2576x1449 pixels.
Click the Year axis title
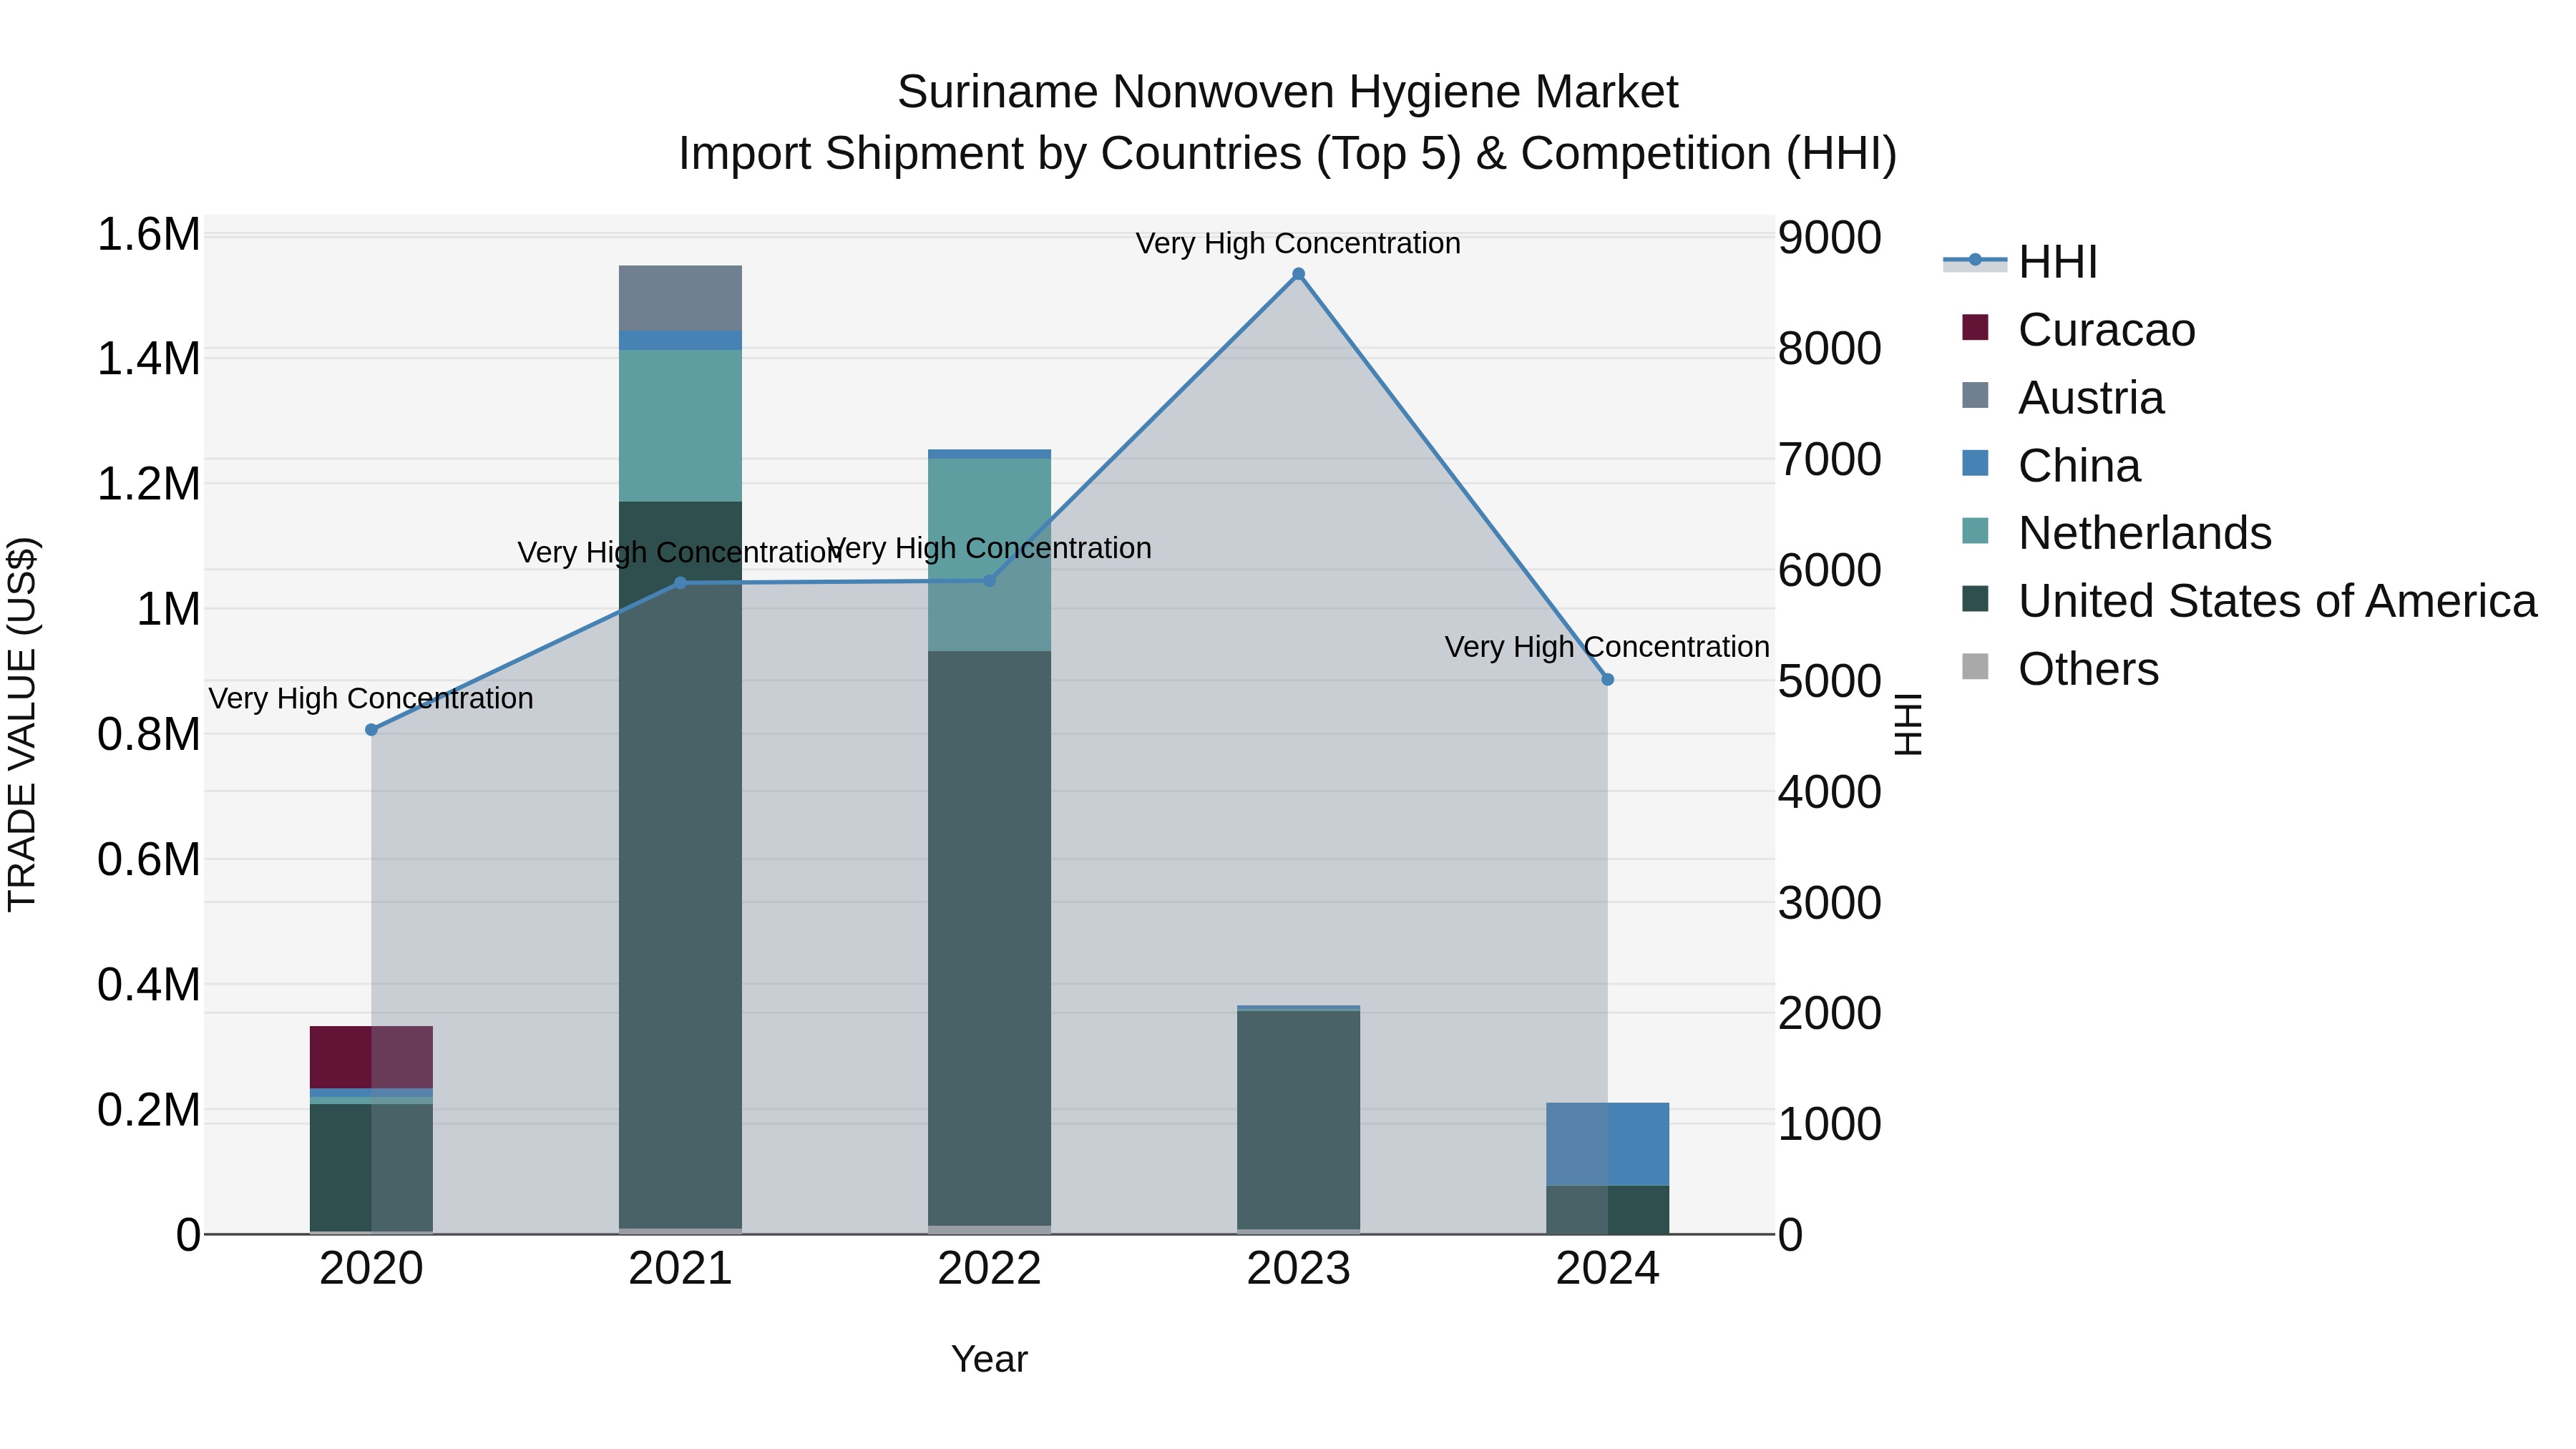[x=989, y=1360]
